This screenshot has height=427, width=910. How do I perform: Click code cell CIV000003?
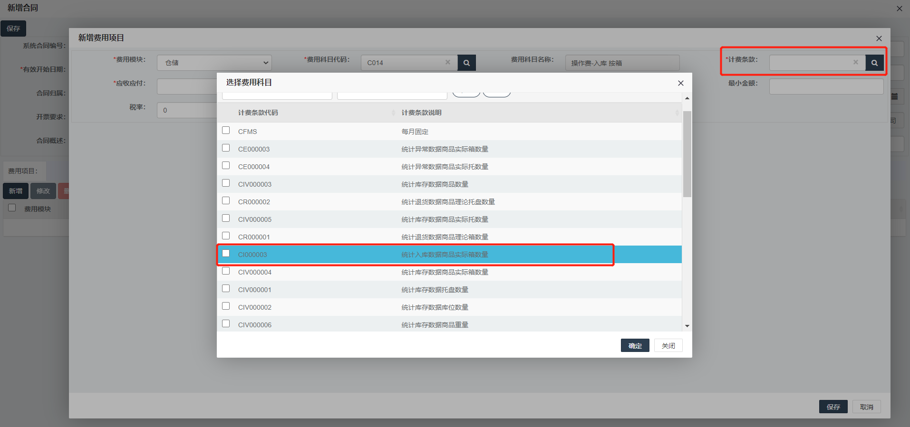click(255, 184)
